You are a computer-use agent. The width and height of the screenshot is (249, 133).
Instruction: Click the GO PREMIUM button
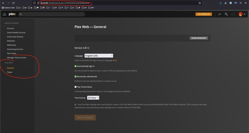click(x=203, y=14)
